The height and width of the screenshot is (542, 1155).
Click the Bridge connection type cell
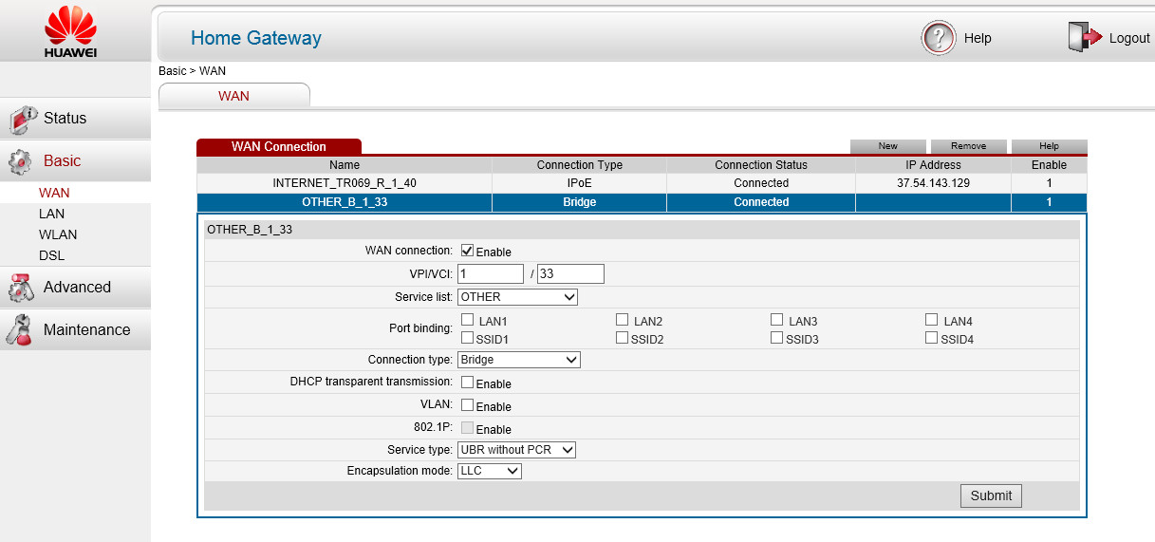(579, 202)
